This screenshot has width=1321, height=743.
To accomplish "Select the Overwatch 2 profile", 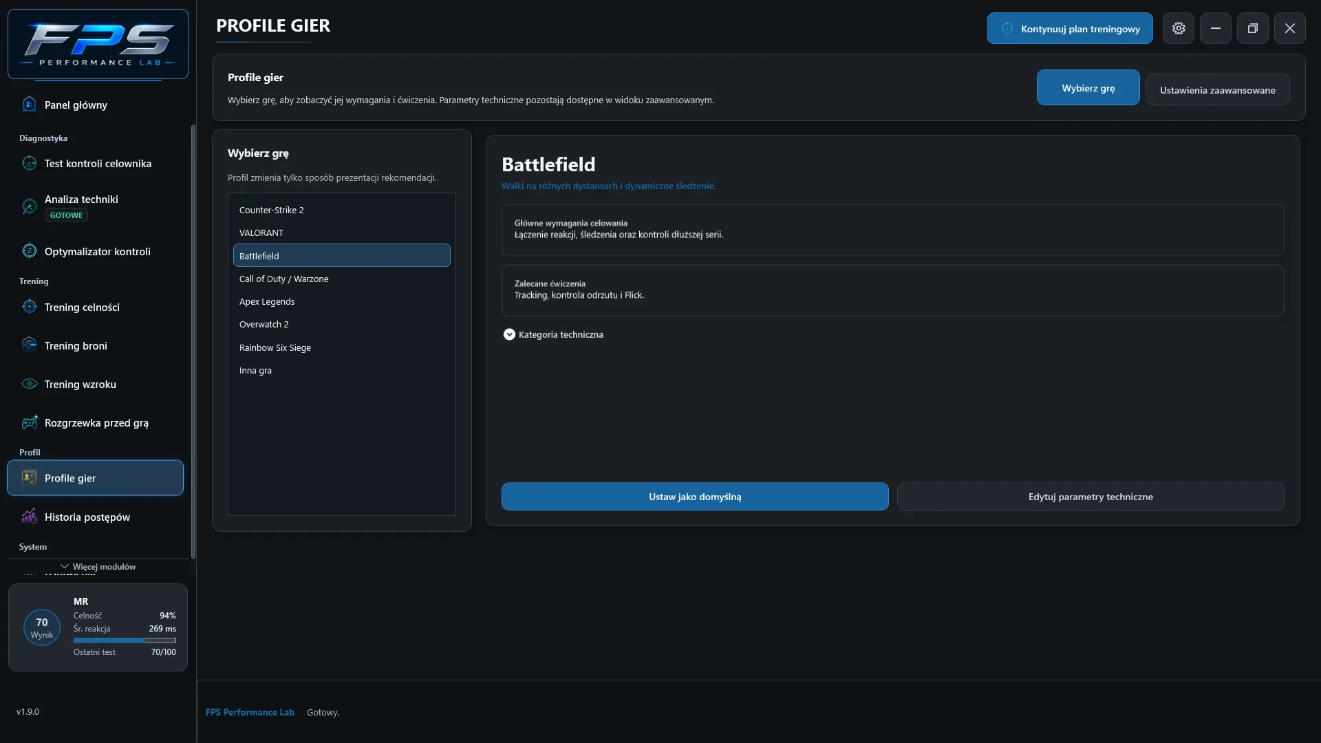I will [x=341, y=324].
